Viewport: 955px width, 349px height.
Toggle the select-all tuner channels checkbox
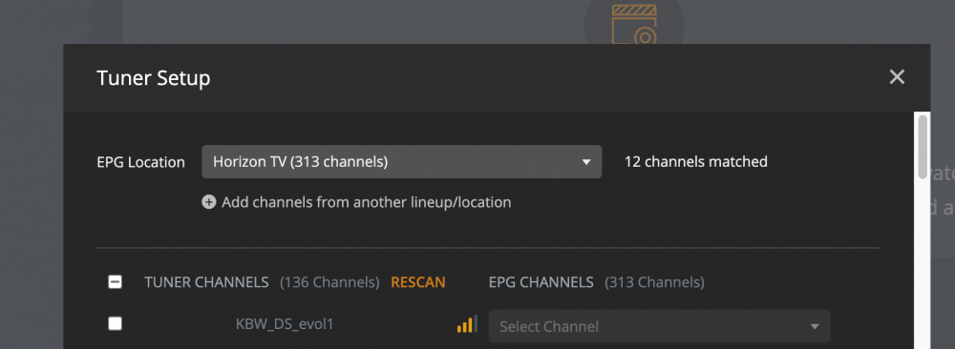tap(116, 282)
